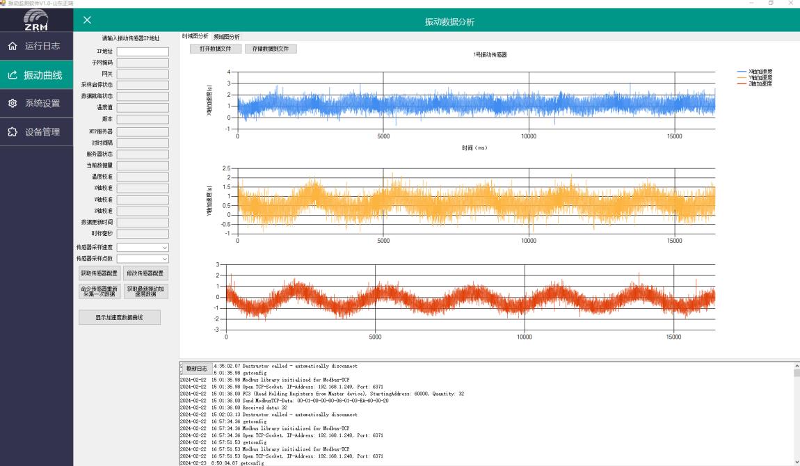The image size is (800, 466).
Task: Switch to the 频域图分析 tab
Action: tap(227, 37)
